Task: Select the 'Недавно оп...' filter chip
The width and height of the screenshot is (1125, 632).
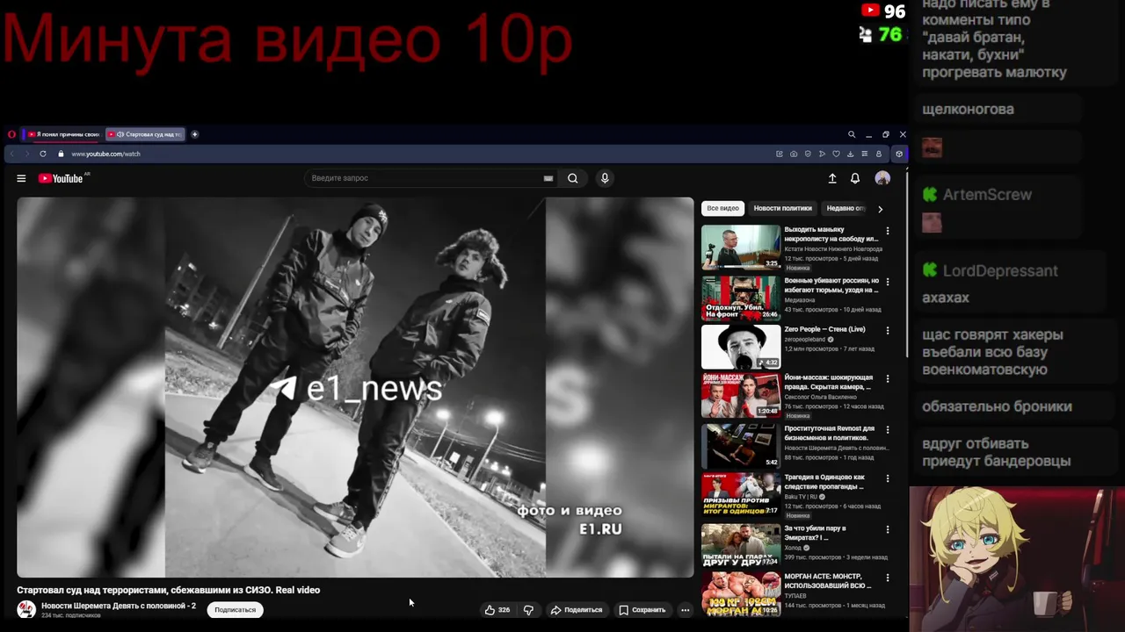Action: 846,208
